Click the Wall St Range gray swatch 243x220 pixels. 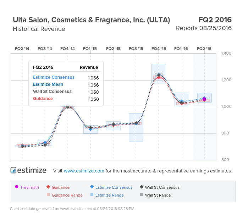(x=142, y=194)
